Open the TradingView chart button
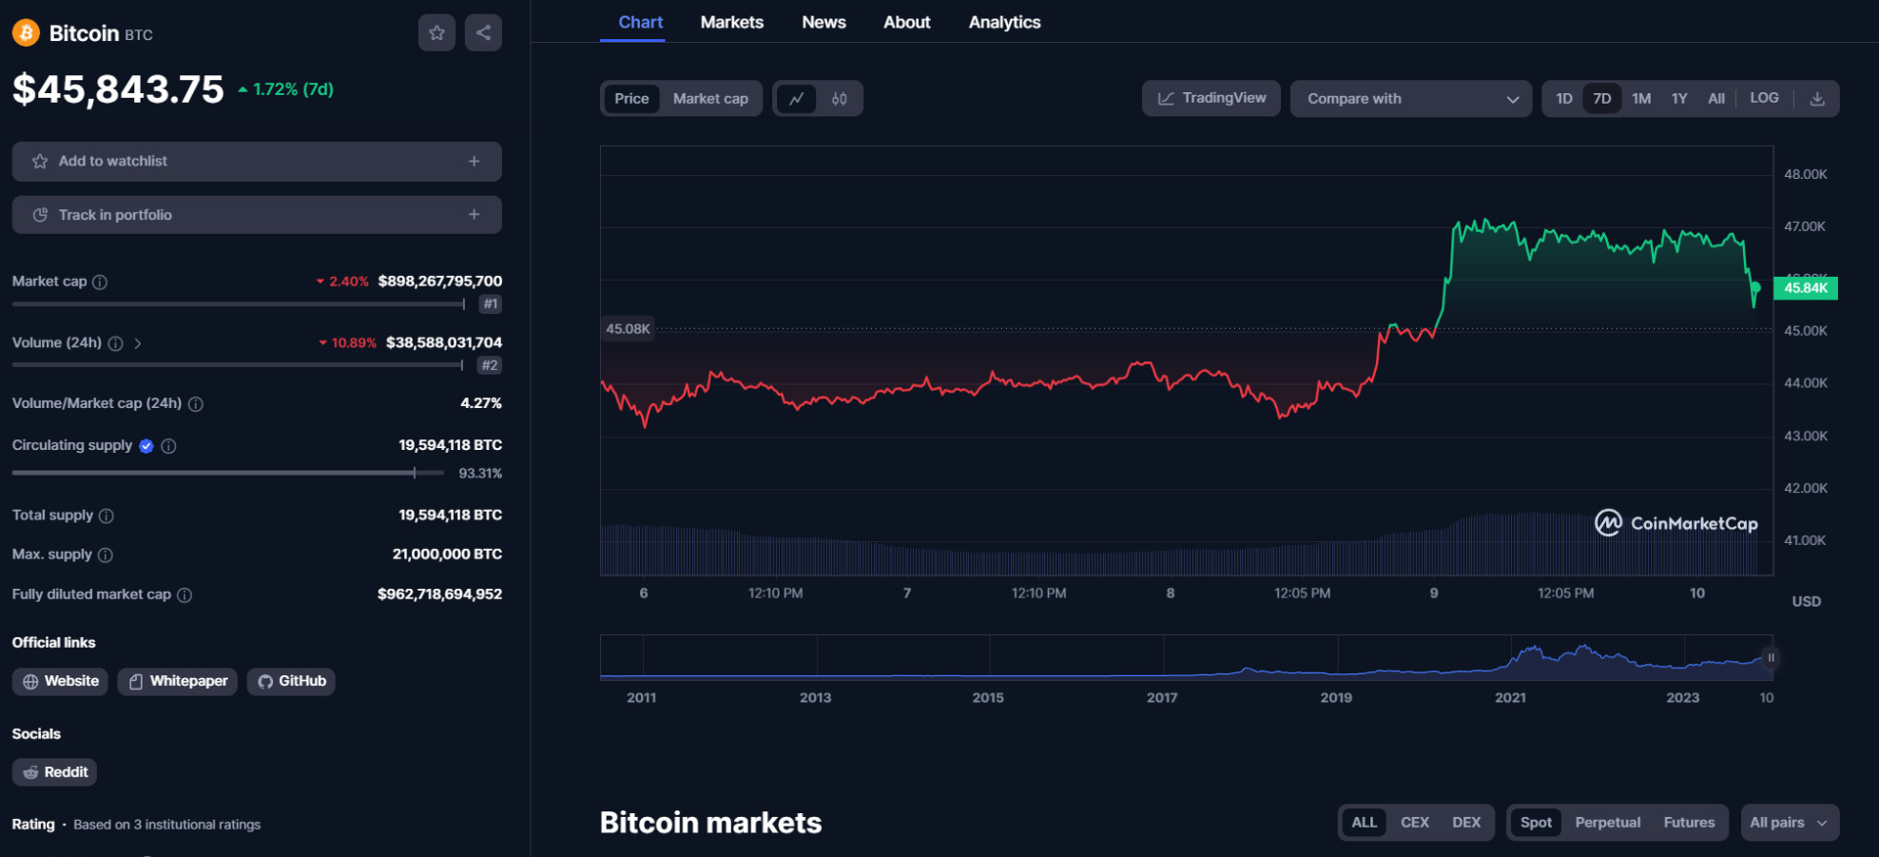Viewport: 1879px width, 857px height. click(1212, 99)
